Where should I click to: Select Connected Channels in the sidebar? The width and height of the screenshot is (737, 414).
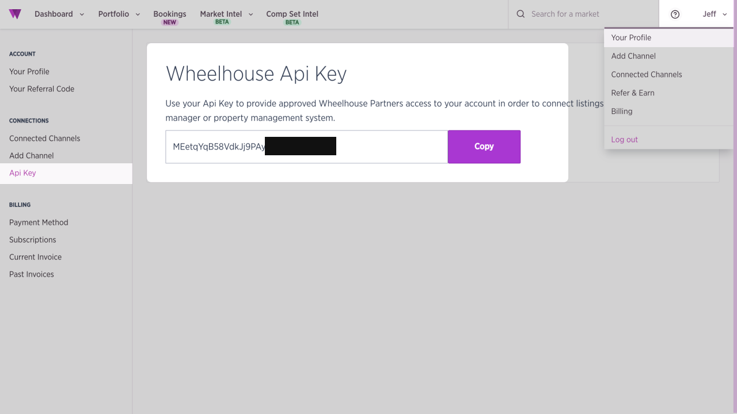[x=44, y=139]
